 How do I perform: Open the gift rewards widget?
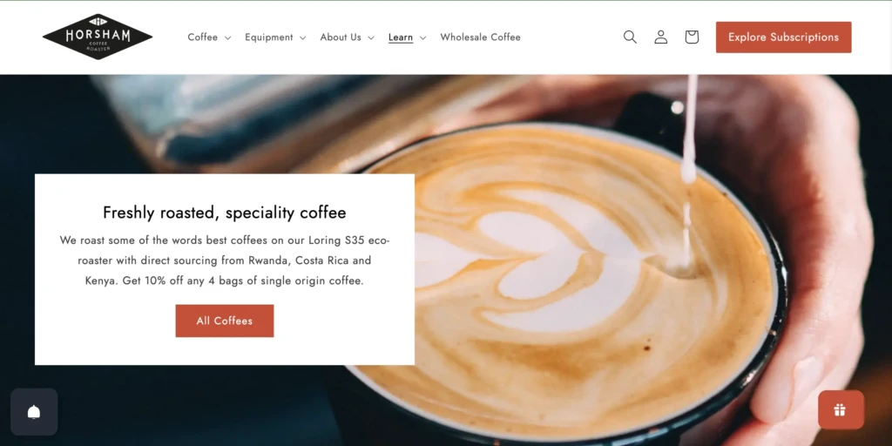[841, 409]
